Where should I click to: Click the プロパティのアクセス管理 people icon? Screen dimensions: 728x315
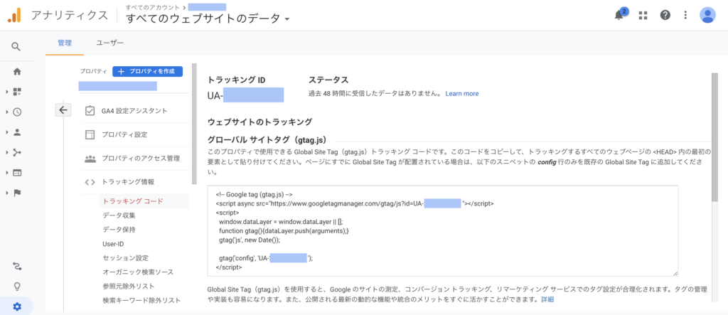point(90,159)
